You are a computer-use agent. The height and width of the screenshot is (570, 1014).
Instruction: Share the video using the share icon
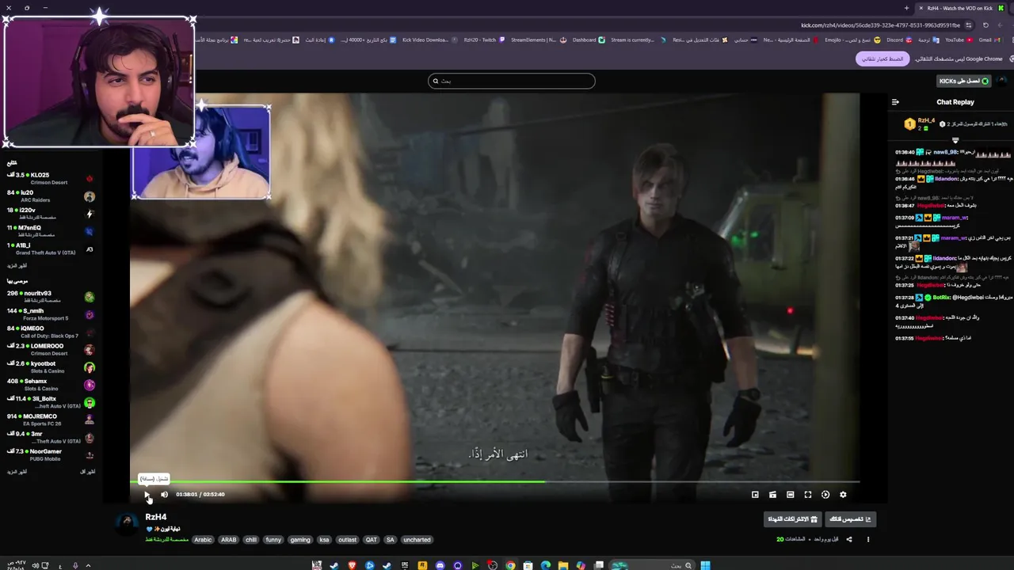[848, 539]
